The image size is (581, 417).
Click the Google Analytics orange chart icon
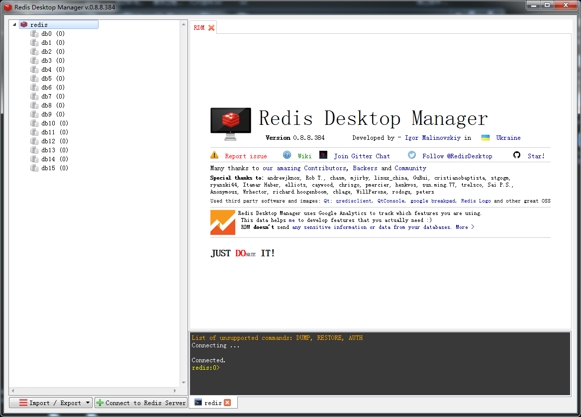point(223,222)
